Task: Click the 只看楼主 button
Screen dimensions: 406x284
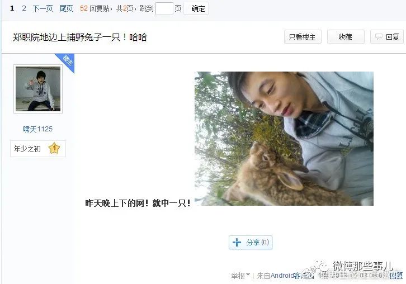Action: tap(303, 37)
